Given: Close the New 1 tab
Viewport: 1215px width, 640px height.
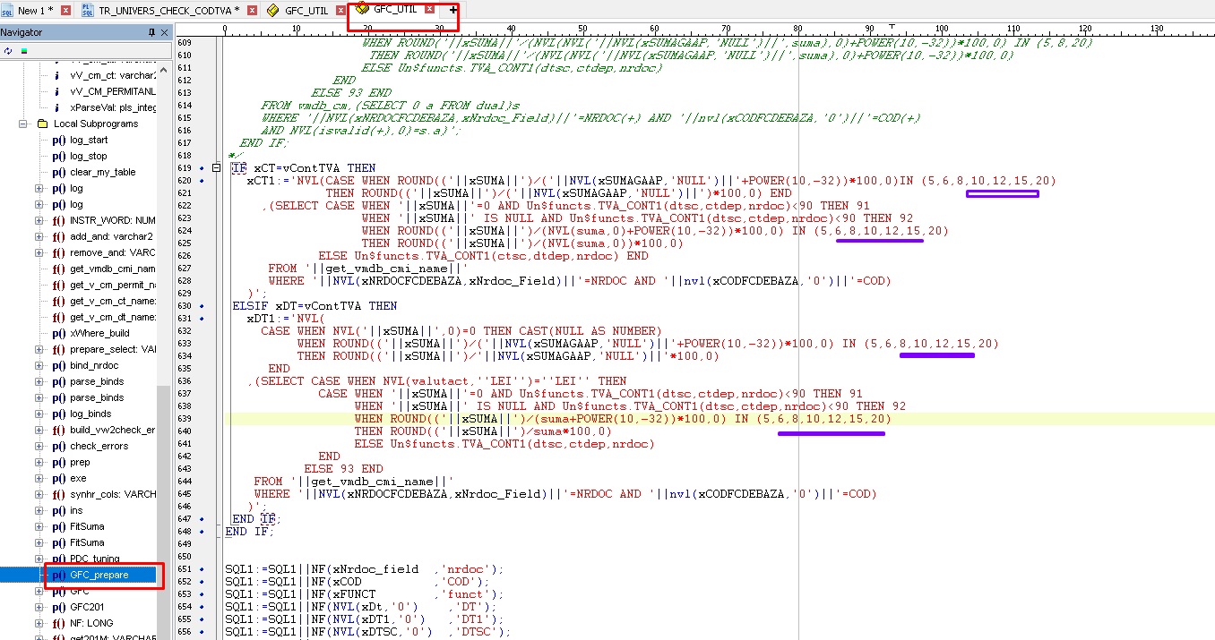Looking at the screenshot, I should click(x=65, y=11).
